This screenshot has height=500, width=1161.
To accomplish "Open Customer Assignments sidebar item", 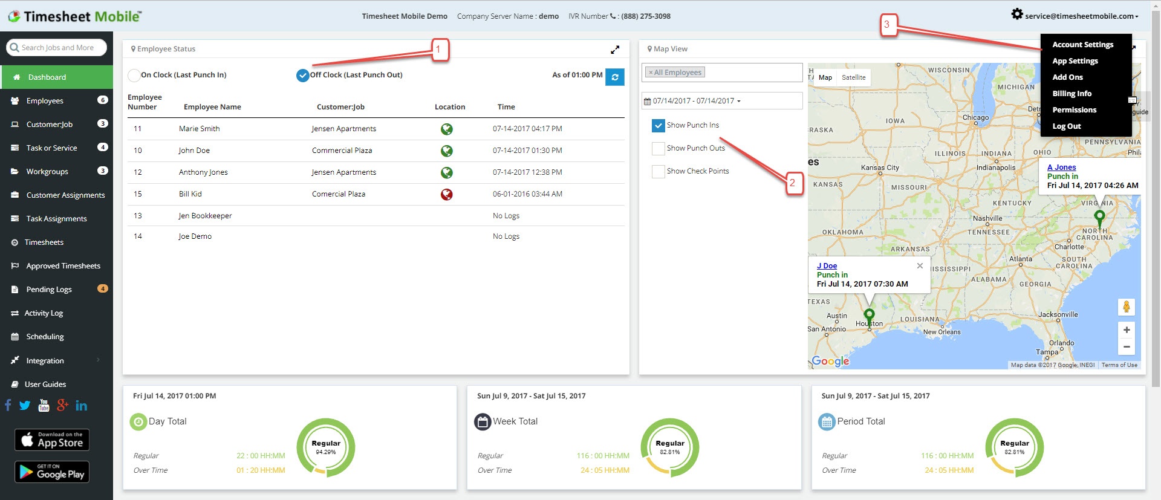I will (56, 195).
